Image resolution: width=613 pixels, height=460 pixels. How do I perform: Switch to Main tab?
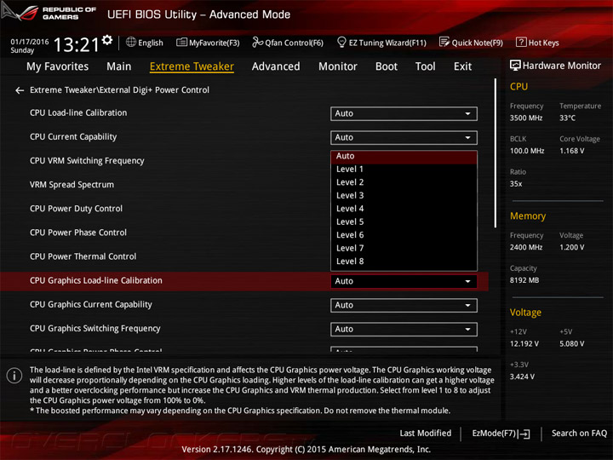pos(119,66)
